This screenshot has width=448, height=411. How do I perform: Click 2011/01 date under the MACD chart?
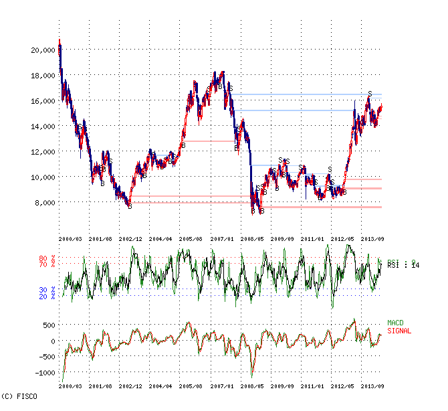[312, 386]
